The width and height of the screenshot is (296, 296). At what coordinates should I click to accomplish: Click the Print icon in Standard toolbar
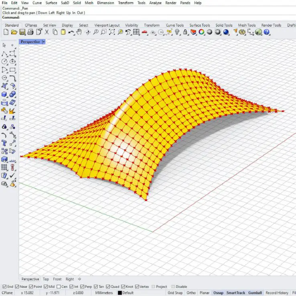30,32
